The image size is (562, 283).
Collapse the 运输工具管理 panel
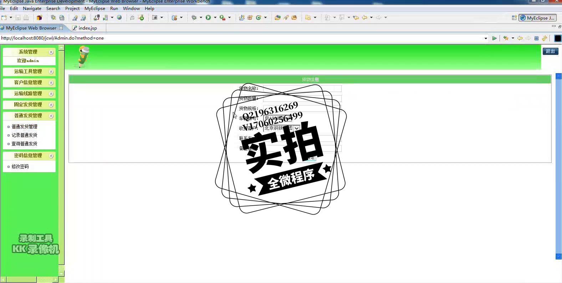pyautogui.click(x=51, y=72)
